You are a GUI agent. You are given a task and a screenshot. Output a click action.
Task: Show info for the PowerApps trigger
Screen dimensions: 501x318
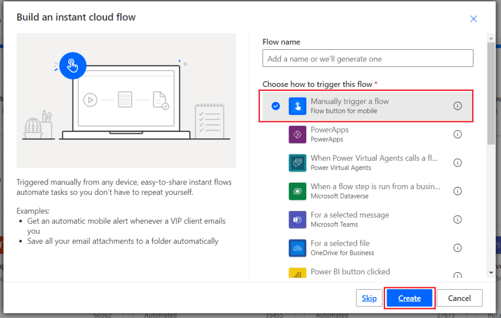coord(457,134)
